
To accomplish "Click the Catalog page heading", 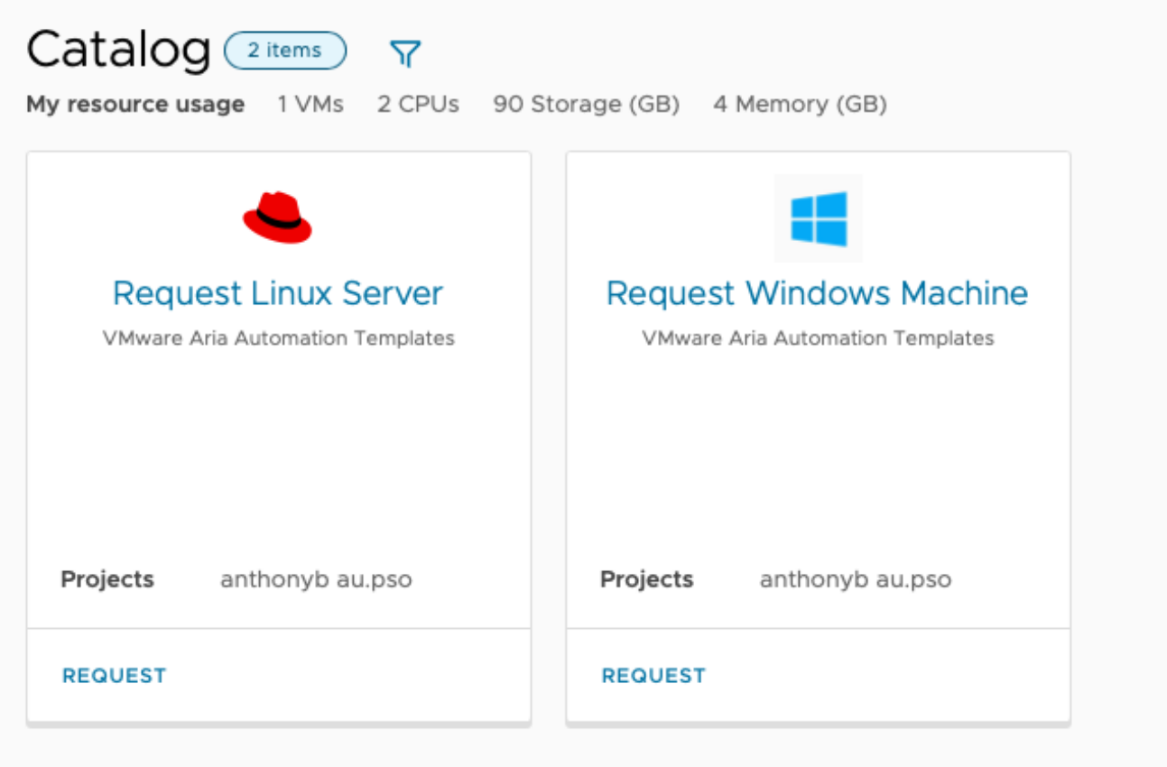I will click(x=118, y=51).
